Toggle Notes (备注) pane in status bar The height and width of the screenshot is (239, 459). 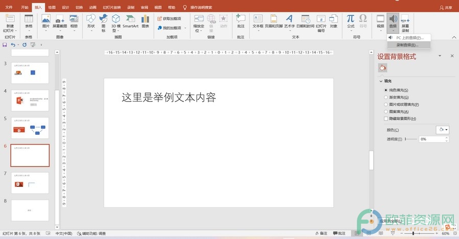click(321, 233)
